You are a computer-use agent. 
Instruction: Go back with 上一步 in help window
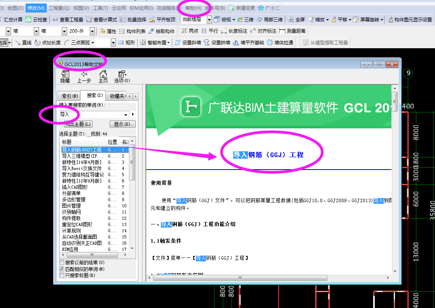[x=84, y=77]
